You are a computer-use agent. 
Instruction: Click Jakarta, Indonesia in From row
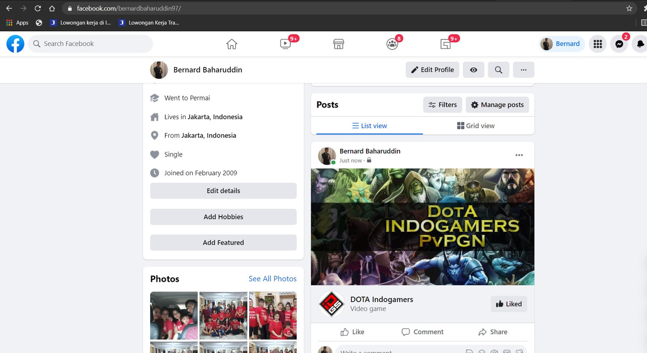pyautogui.click(x=209, y=135)
